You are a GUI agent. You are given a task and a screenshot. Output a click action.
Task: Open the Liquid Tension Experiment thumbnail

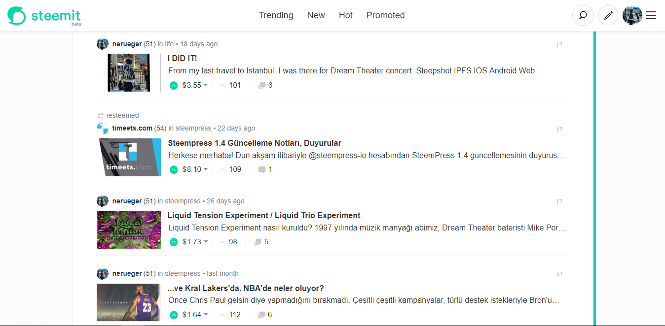coord(129,229)
